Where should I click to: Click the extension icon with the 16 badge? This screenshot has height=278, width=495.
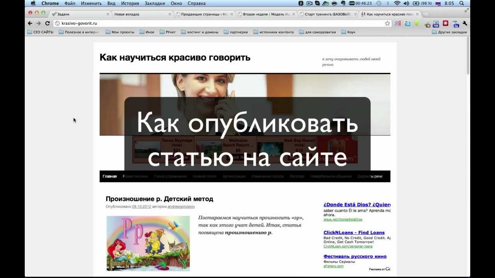click(x=427, y=24)
